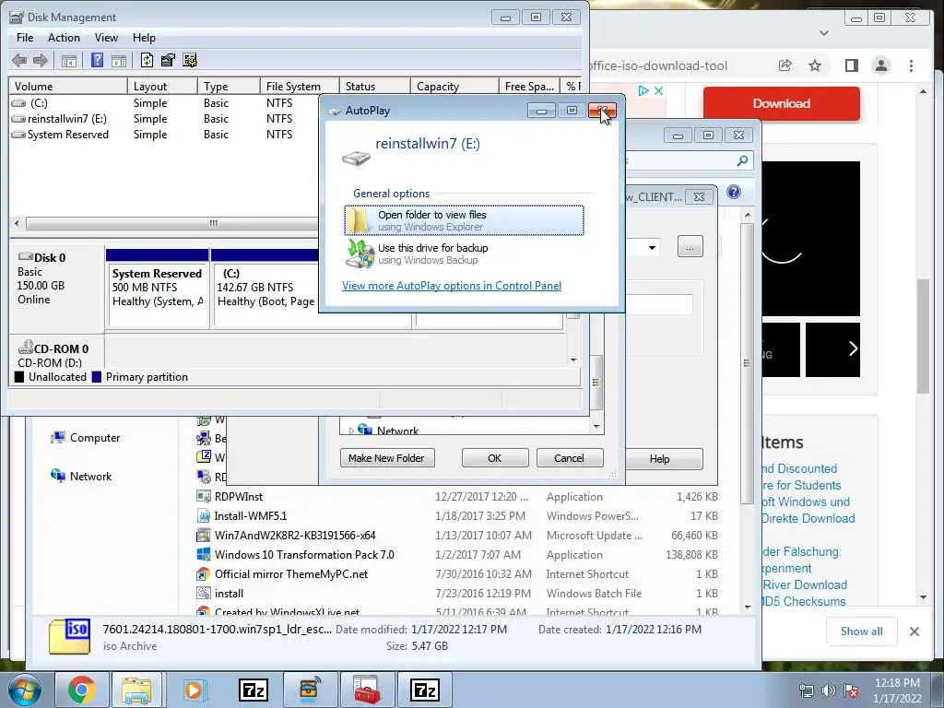Open Chrome profile avatar

coord(880,65)
